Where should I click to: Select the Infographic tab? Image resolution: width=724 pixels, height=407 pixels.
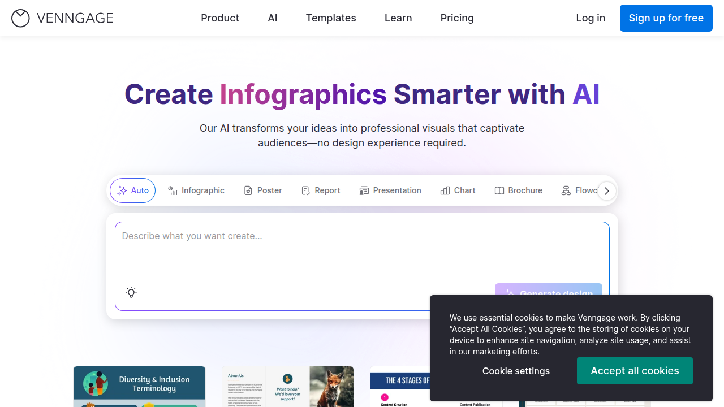pos(196,190)
